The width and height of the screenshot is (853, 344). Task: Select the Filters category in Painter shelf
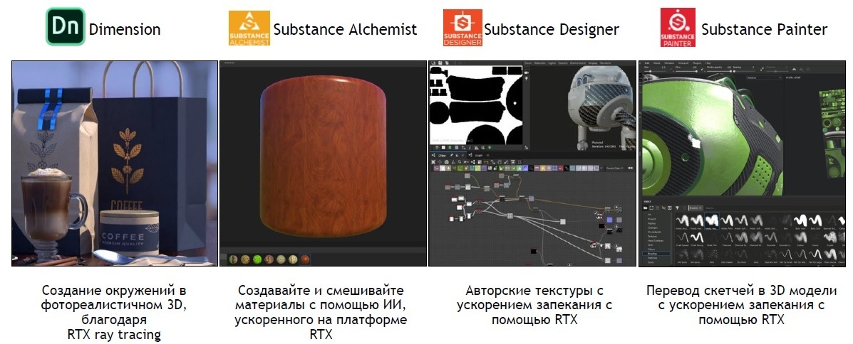pos(651,249)
